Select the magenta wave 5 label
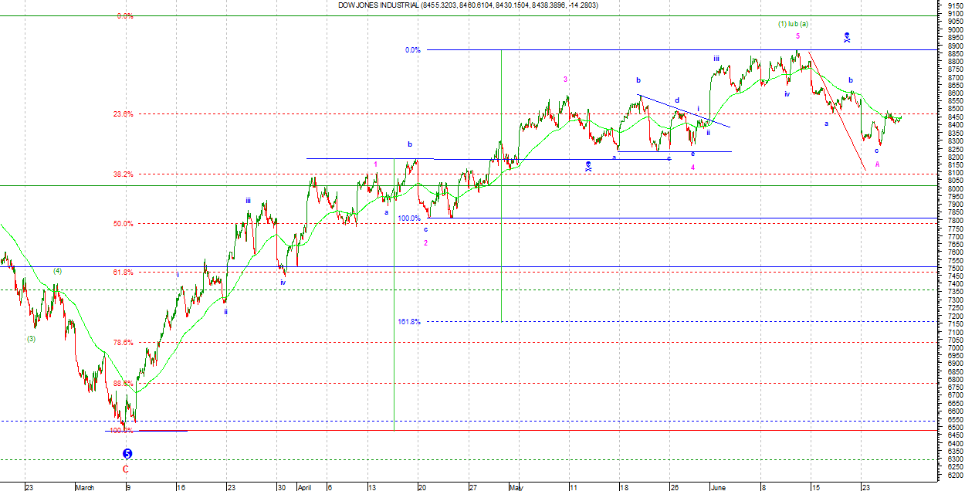 [797, 36]
